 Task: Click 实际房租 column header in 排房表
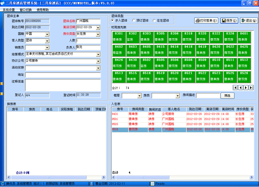[x=67, y=109]
